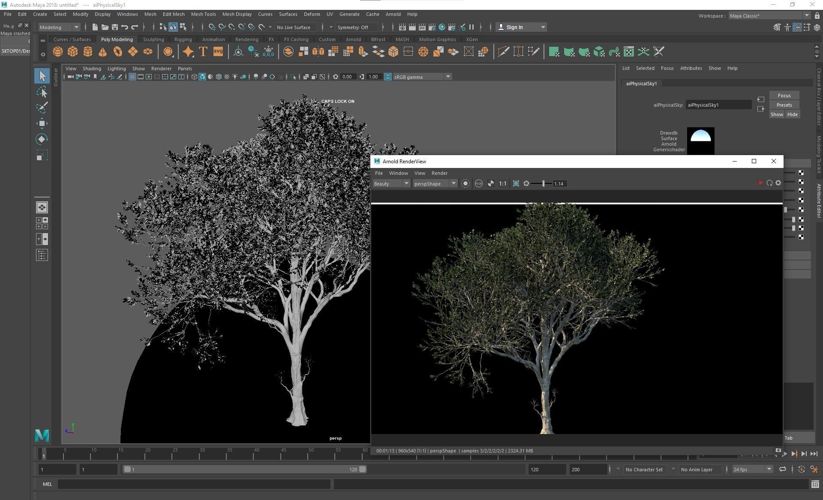Click the SVG import shelf icon
Image resolution: width=823 pixels, height=500 pixels.
coord(218,52)
